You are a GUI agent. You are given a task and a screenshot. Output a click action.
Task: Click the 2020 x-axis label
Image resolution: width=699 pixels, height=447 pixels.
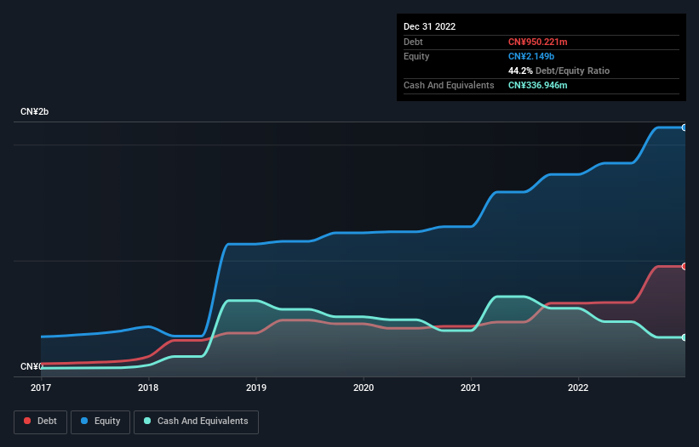[364, 388]
